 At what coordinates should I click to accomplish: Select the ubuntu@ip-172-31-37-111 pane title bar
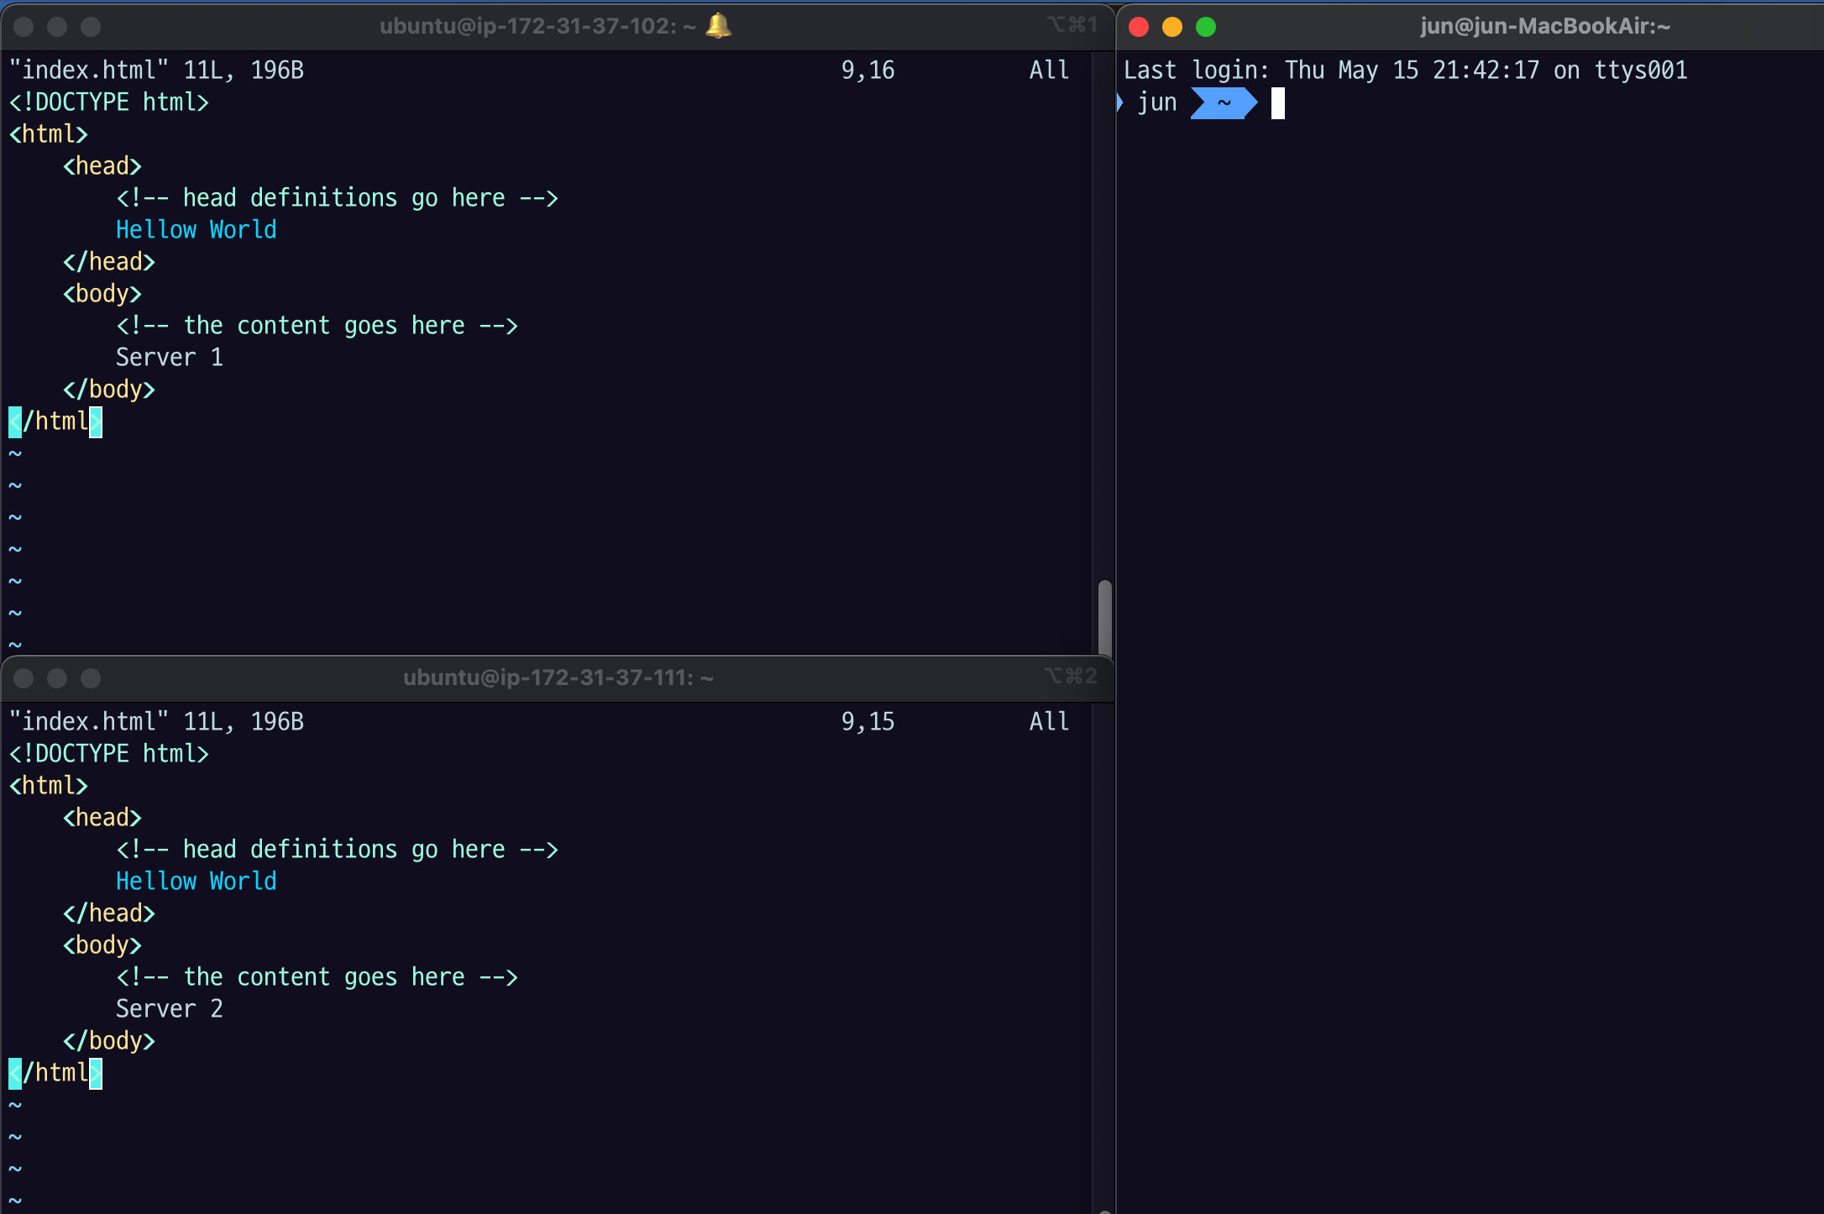[558, 678]
